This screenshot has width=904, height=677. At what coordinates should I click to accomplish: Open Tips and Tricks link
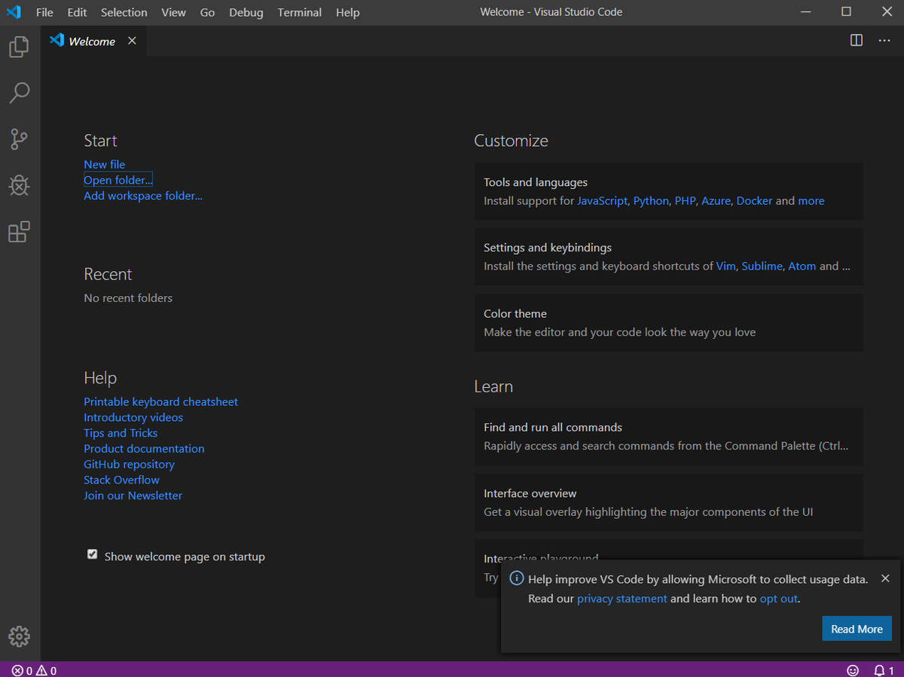click(x=121, y=433)
